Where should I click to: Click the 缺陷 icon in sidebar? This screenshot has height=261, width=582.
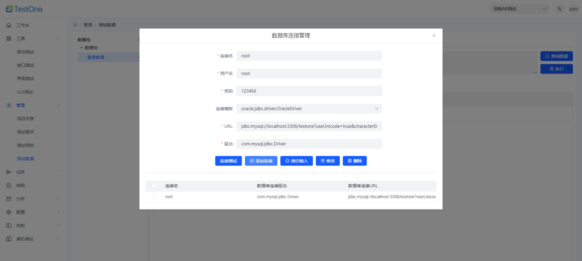[x=9, y=186]
